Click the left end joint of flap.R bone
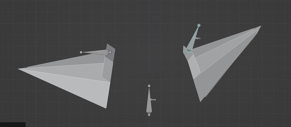The width and height of the screenshot is (291, 127). [x=81, y=52]
